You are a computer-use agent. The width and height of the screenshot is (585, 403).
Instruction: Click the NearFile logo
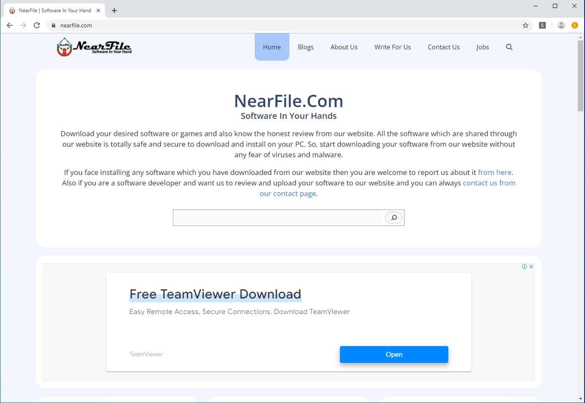point(94,47)
